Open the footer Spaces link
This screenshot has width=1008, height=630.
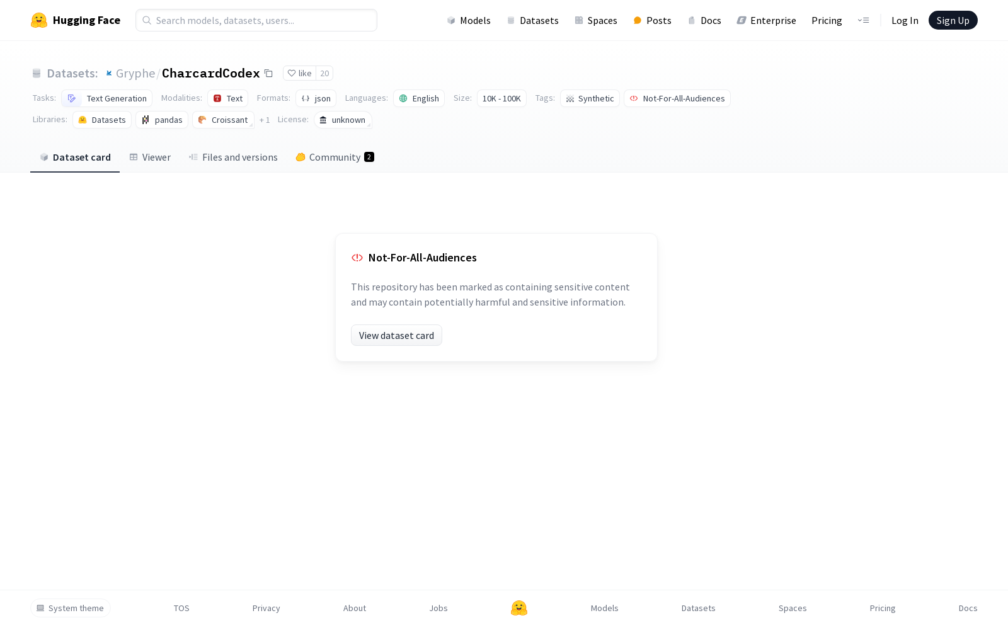click(793, 608)
